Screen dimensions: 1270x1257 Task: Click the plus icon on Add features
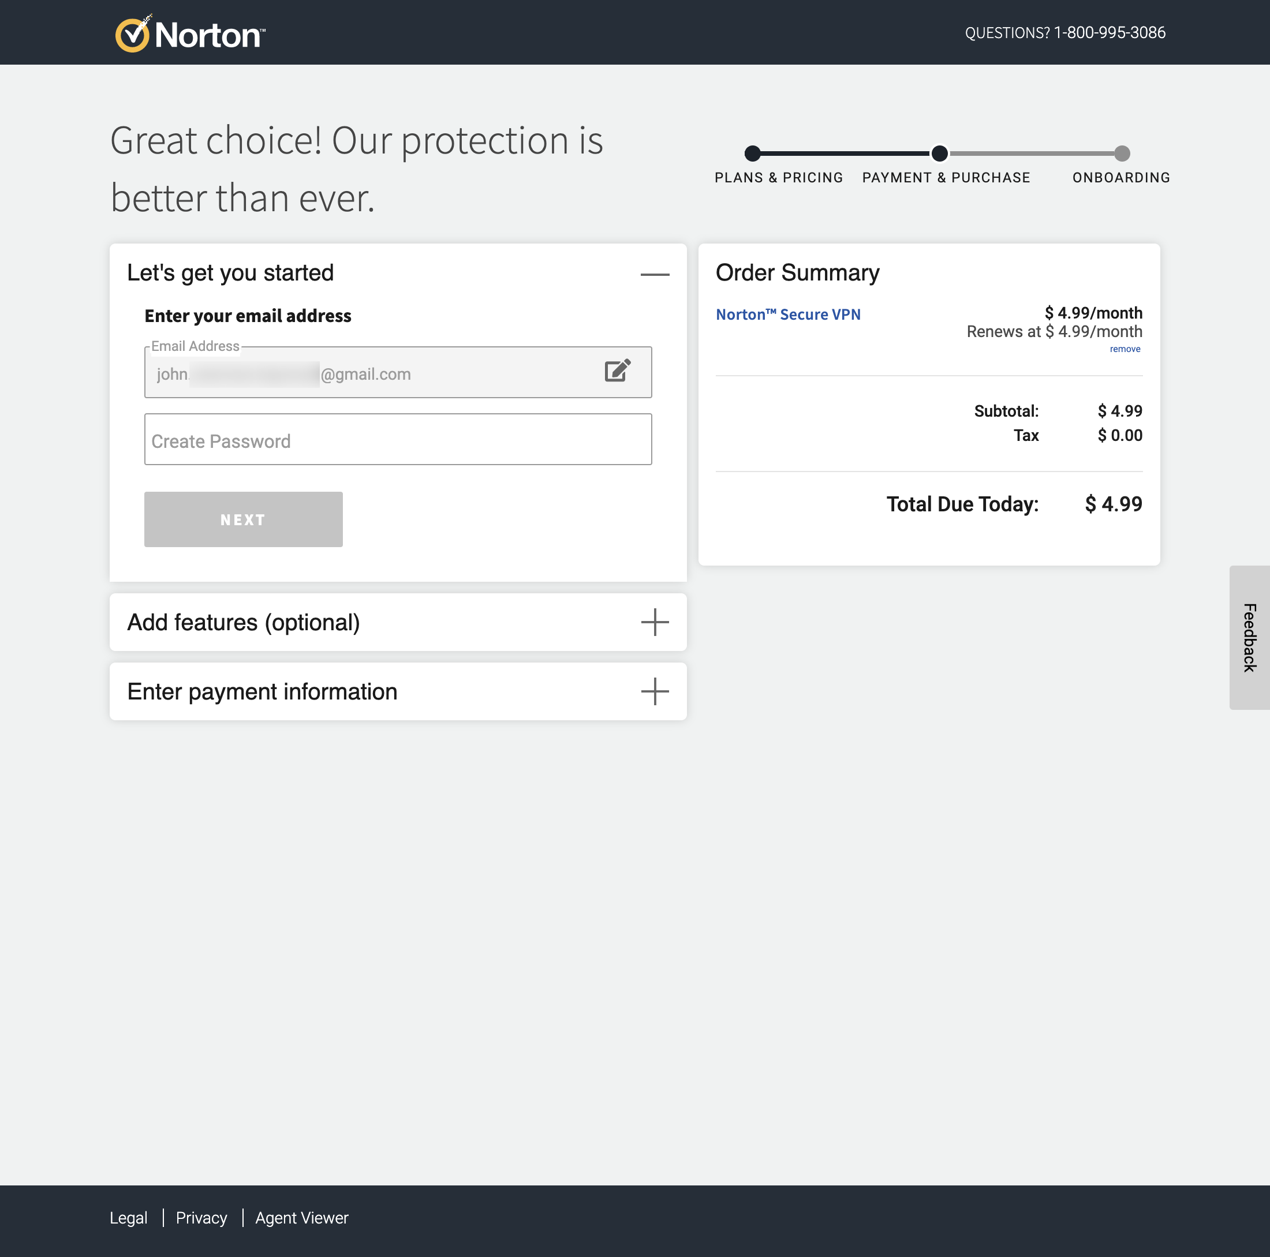click(x=655, y=622)
